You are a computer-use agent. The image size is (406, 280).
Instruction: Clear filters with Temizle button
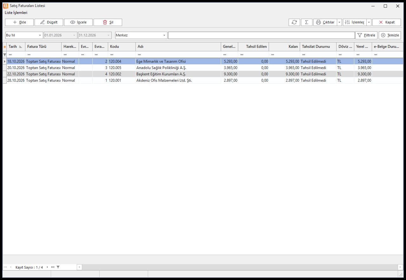click(x=390, y=35)
